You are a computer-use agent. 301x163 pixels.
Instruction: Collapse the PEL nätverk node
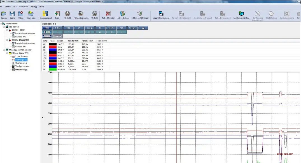point(4,27)
